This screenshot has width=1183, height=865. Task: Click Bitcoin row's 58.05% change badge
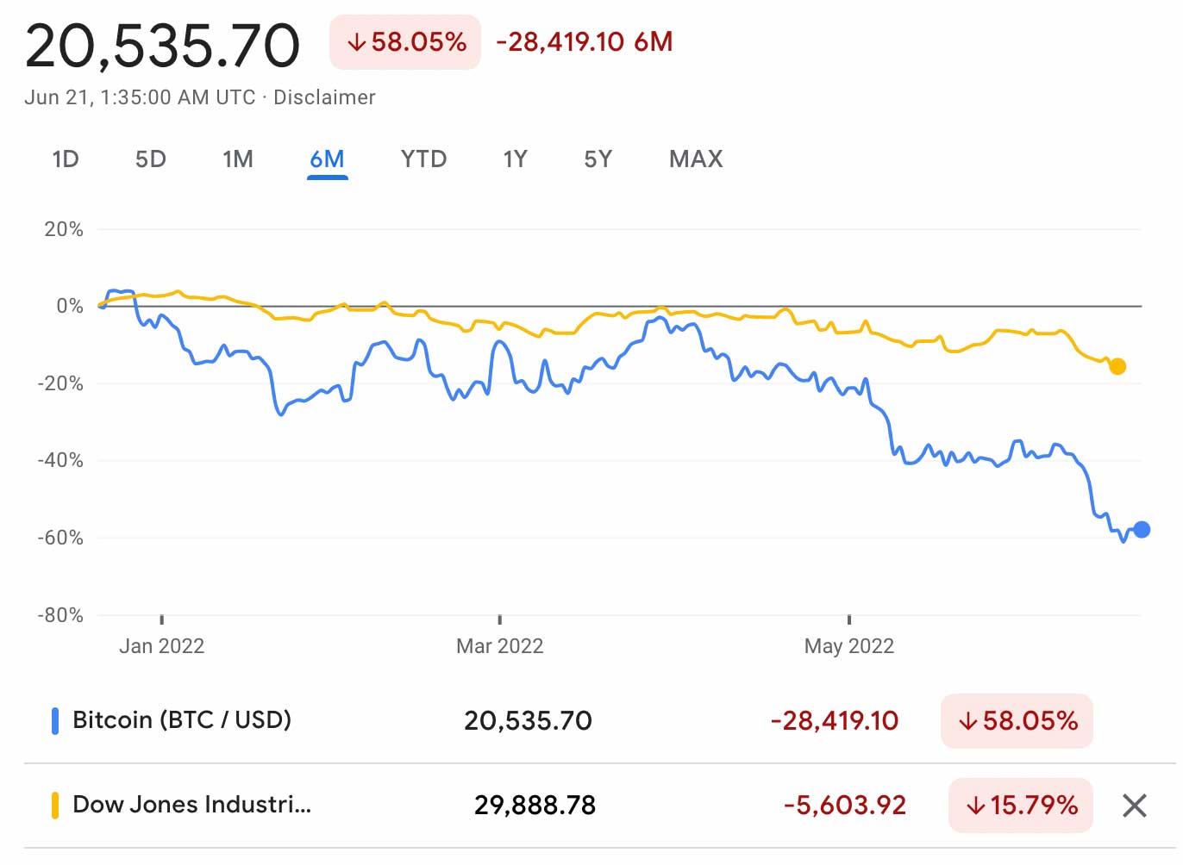coord(1017,720)
